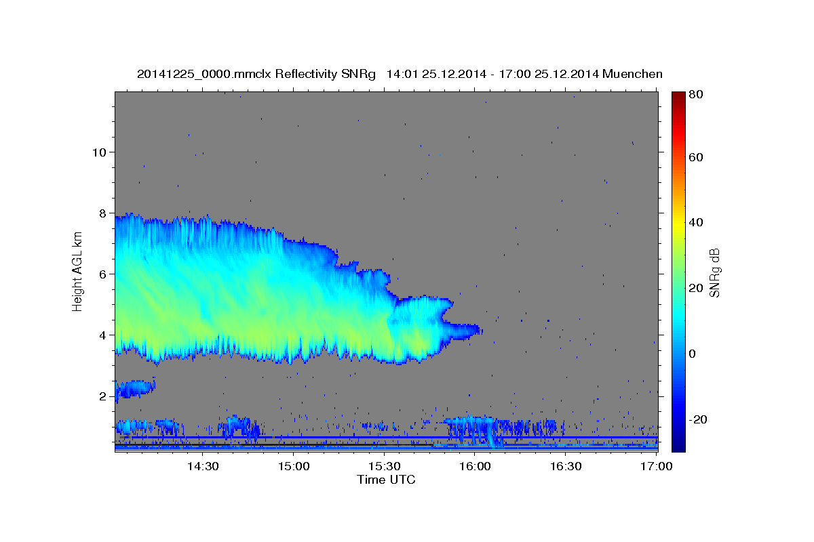This screenshot has width=814, height=542.
Task: Click the 16:00 time tick label
Action: [476, 467]
